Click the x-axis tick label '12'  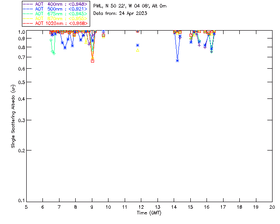point(141,207)
